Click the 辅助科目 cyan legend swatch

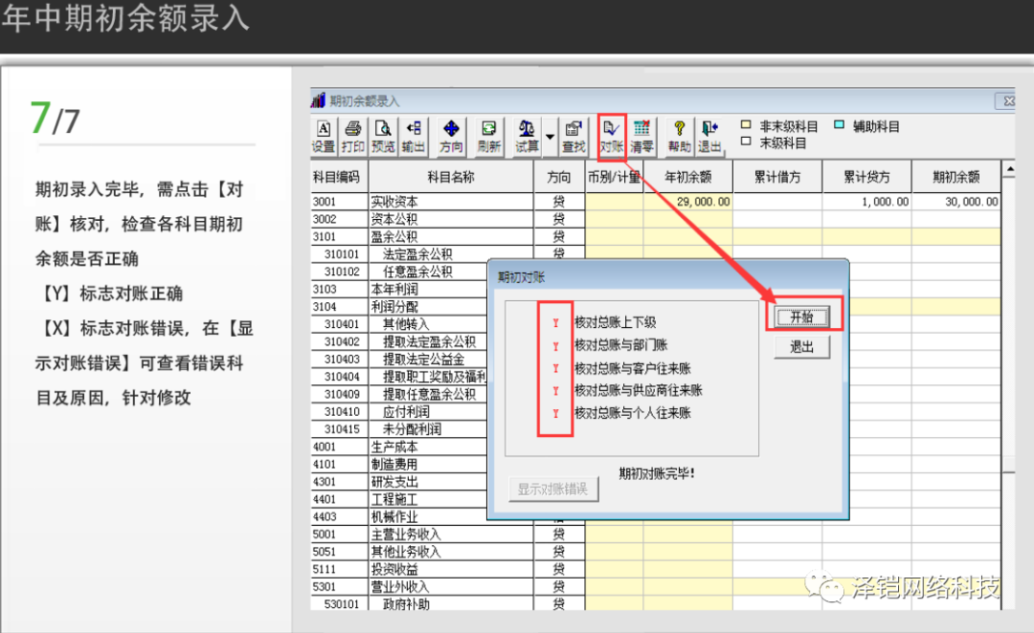tap(839, 125)
